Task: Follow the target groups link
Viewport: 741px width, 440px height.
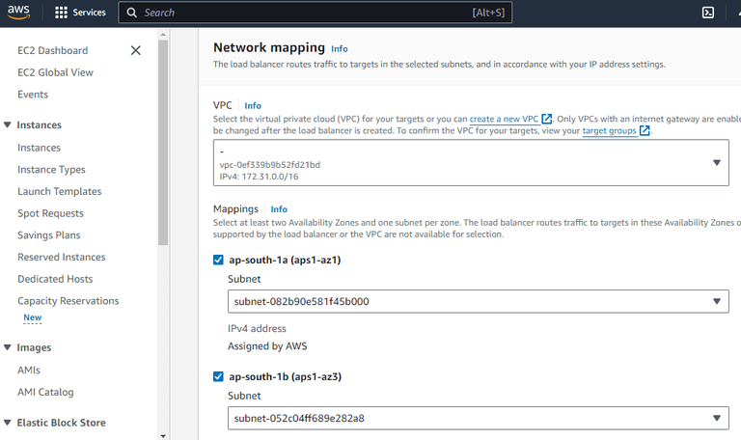Action: pos(609,131)
